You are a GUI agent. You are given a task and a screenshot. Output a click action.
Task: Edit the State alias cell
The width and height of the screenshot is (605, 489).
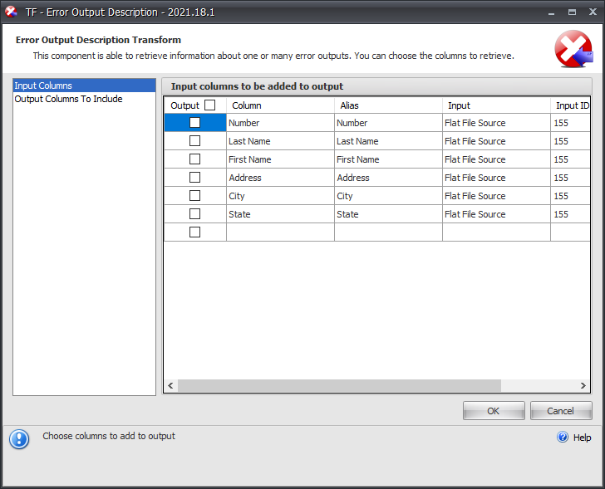pyautogui.click(x=388, y=213)
